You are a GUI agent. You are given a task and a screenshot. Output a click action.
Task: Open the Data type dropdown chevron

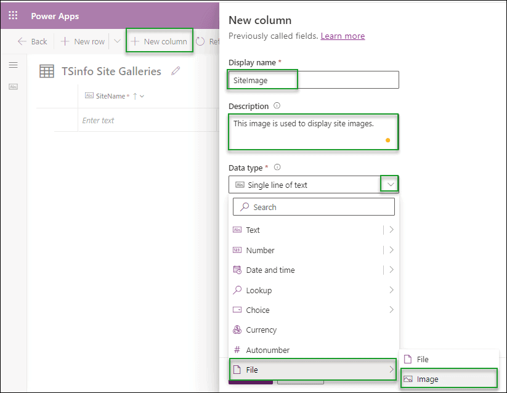tap(391, 185)
